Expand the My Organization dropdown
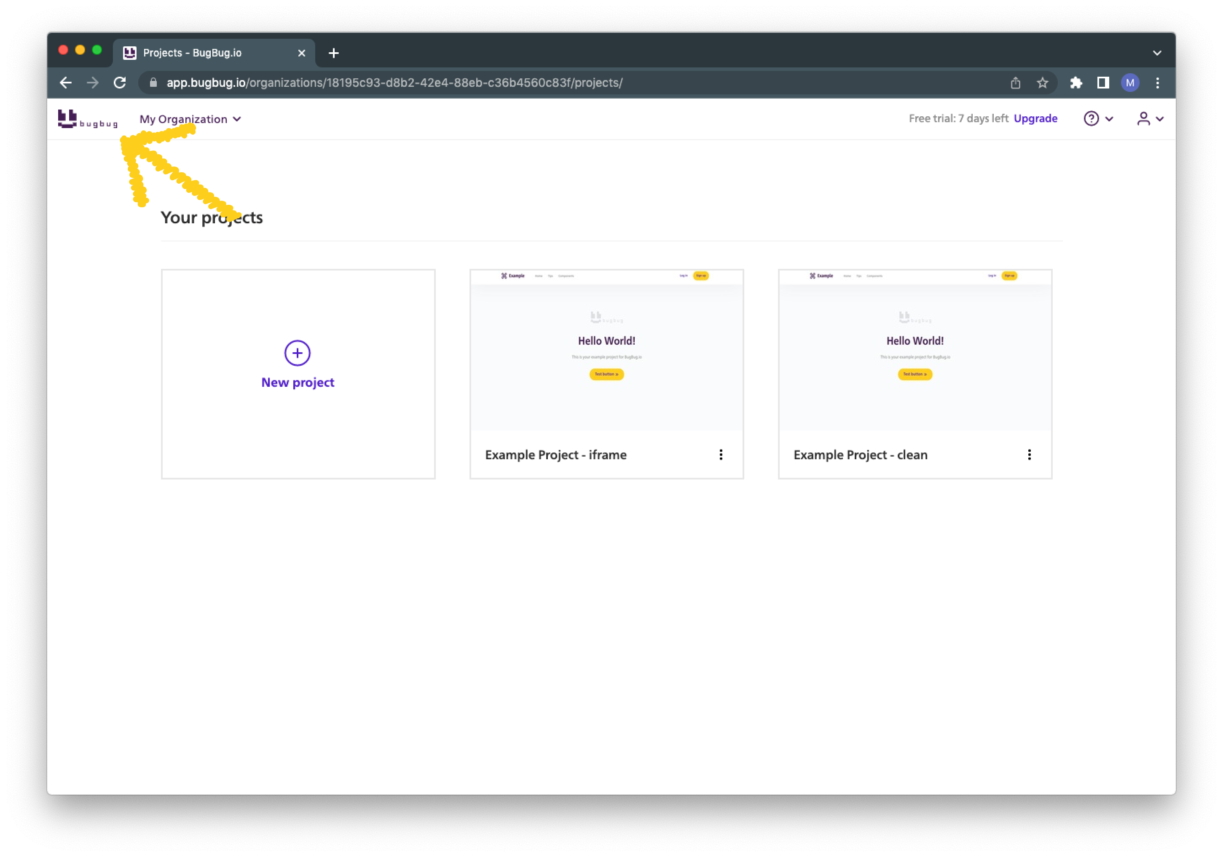The width and height of the screenshot is (1223, 857). click(x=190, y=119)
